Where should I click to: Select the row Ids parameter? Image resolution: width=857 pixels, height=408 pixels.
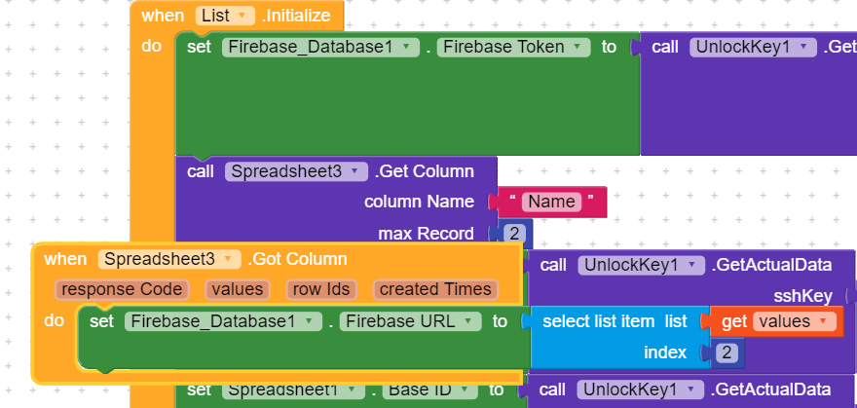[320, 289]
